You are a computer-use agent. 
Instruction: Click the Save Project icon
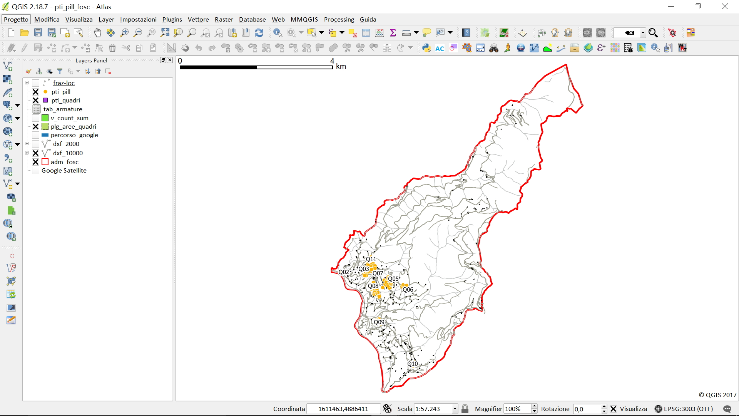coord(38,33)
